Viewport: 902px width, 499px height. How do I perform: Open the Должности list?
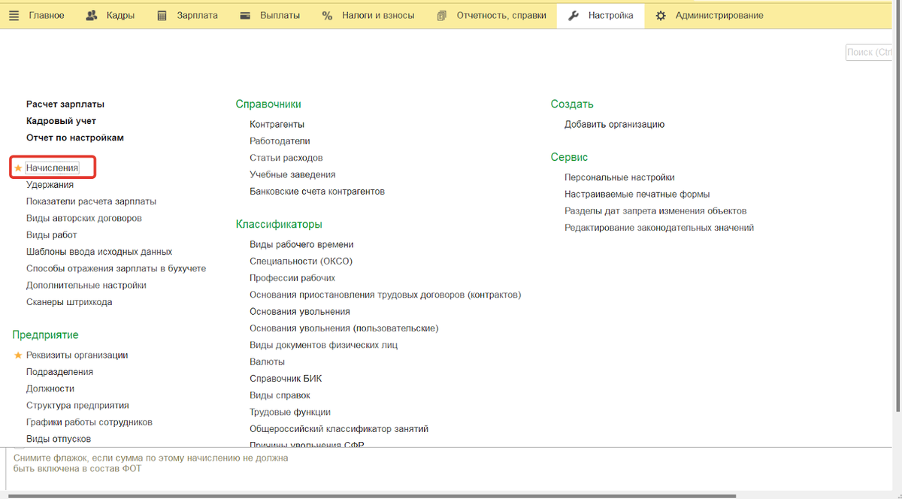[x=50, y=389]
